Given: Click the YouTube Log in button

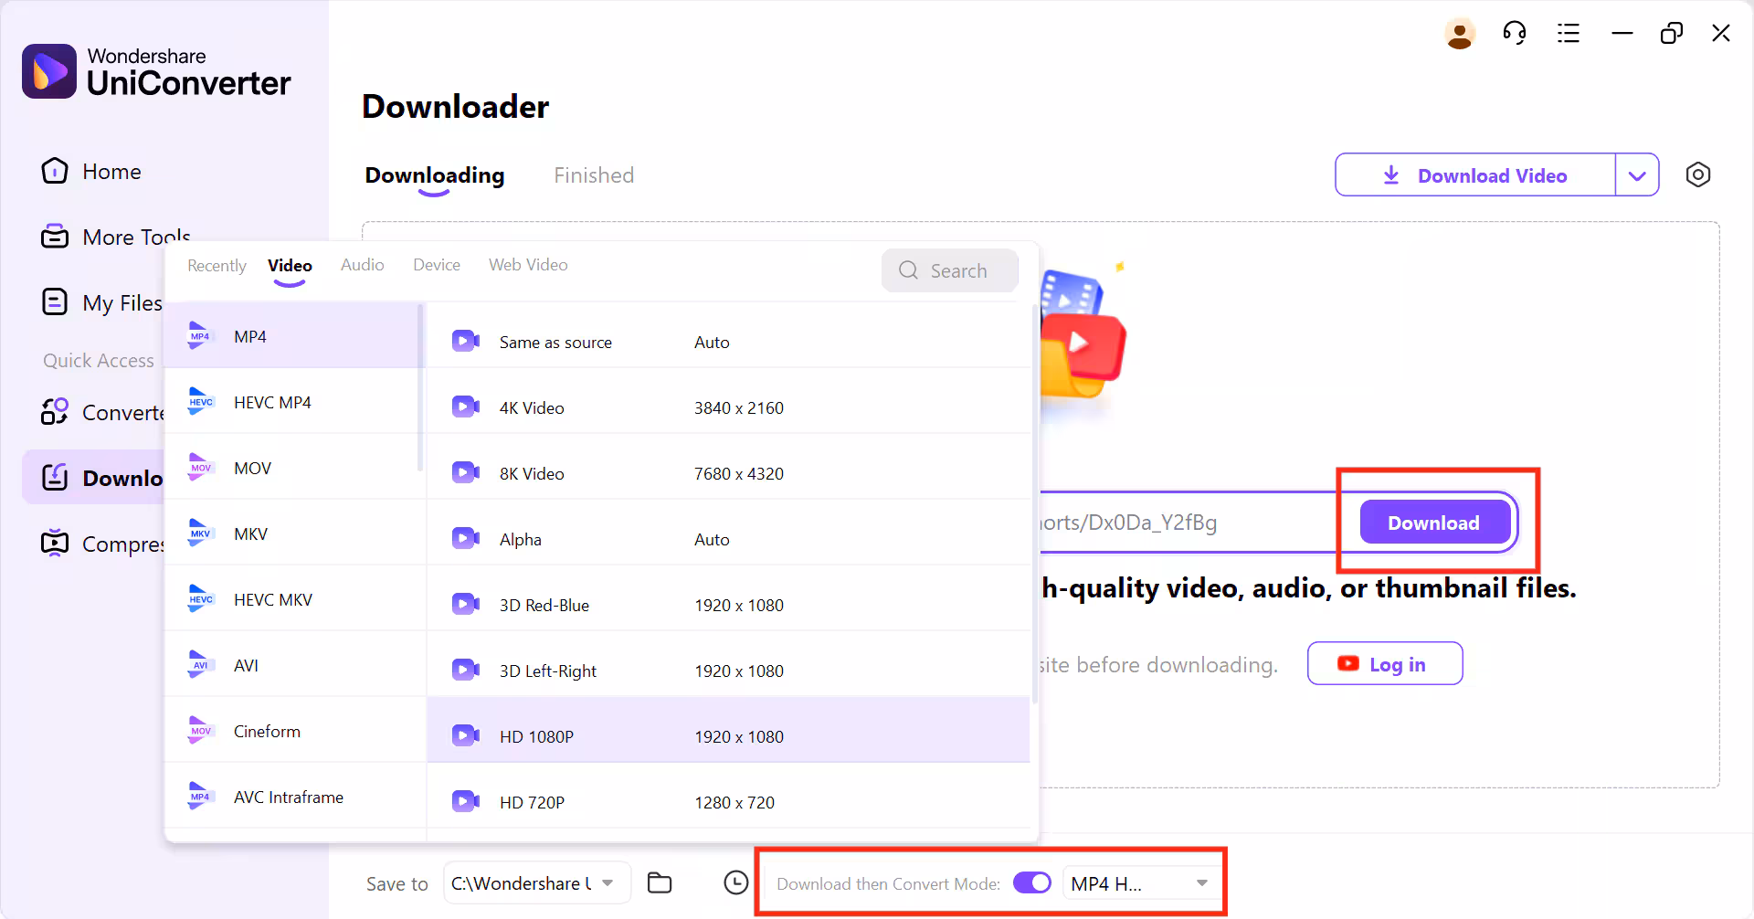Looking at the screenshot, I should coord(1385,664).
